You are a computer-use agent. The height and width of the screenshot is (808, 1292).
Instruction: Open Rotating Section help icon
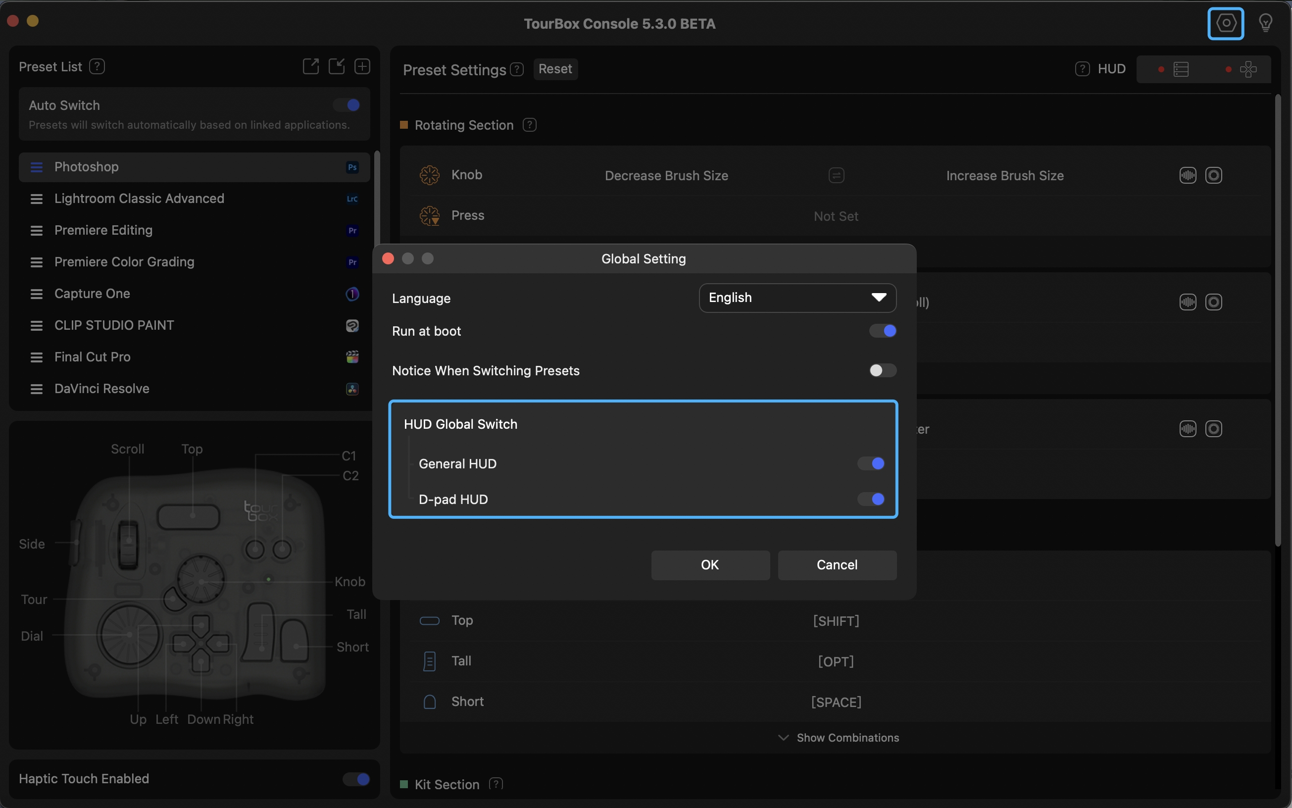(x=530, y=124)
